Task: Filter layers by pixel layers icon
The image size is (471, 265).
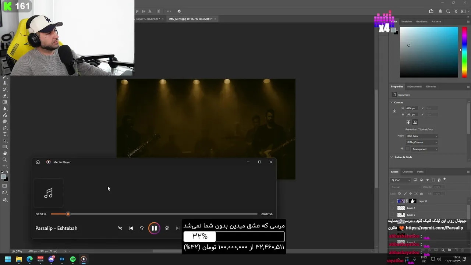Action: click(x=415, y=180)
